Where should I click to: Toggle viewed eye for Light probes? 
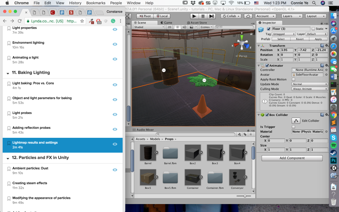(115, 114)
